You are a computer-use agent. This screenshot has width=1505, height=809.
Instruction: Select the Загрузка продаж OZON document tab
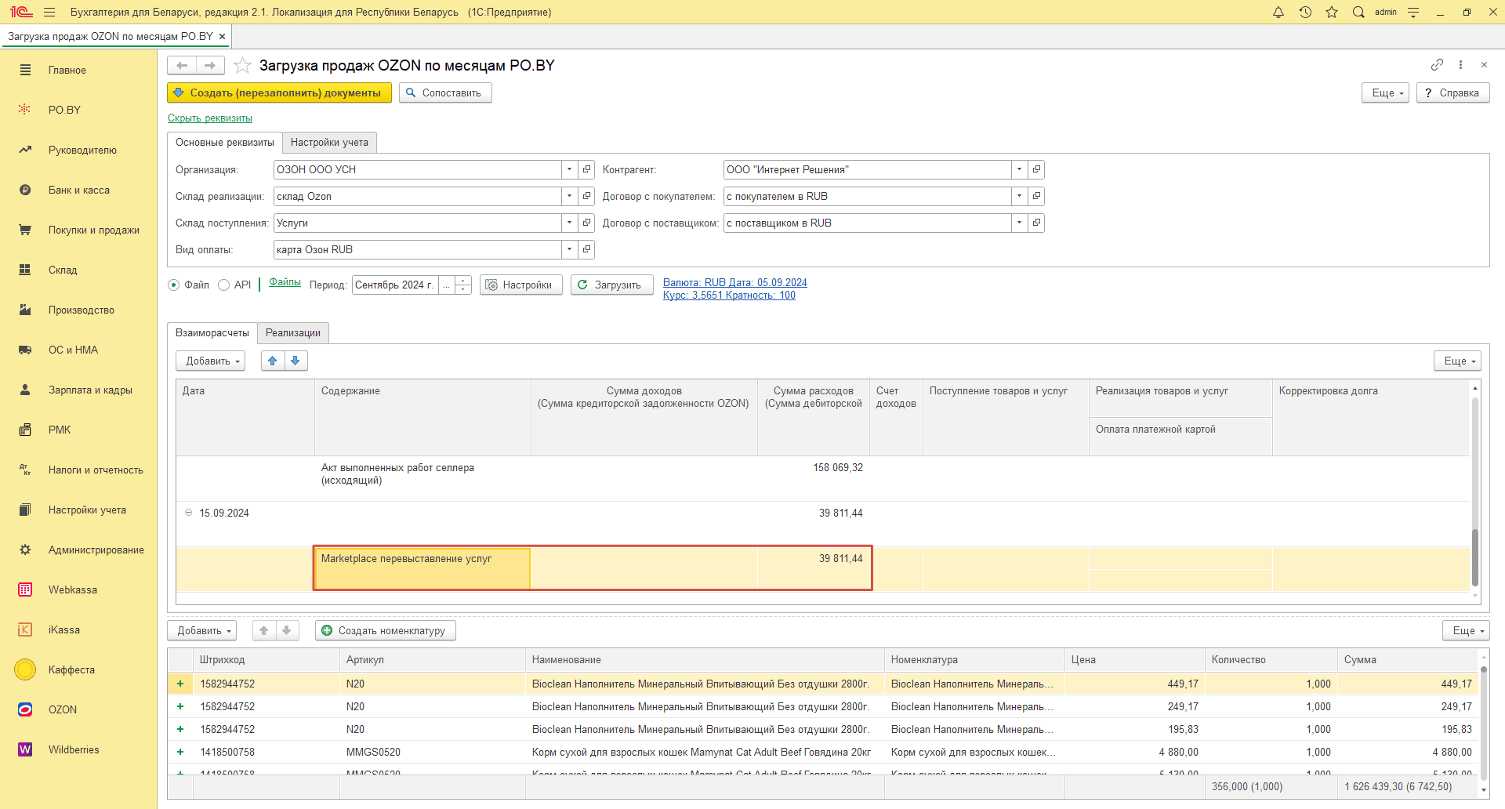click(x=111, y=36)
